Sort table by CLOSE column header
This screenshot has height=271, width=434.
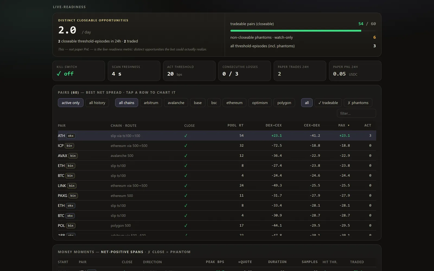[189, 125]
